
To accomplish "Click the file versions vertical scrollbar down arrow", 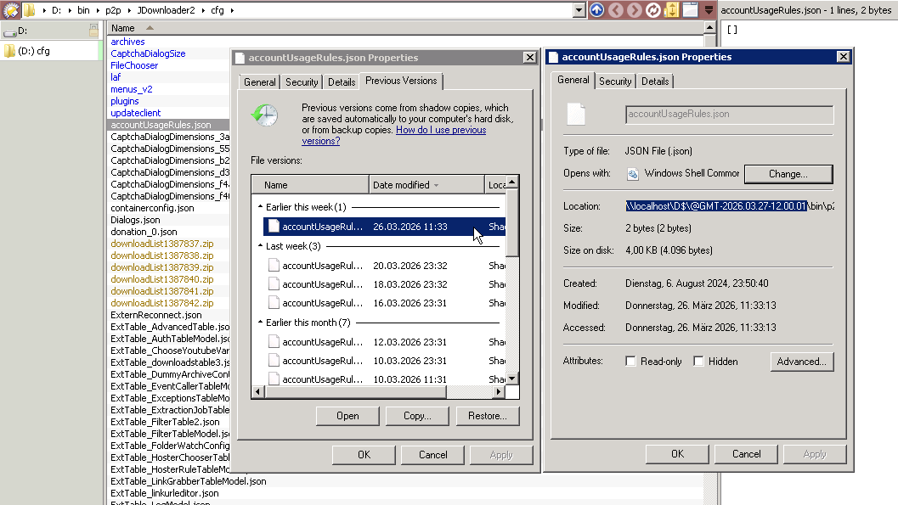I will tap(512, 379).
